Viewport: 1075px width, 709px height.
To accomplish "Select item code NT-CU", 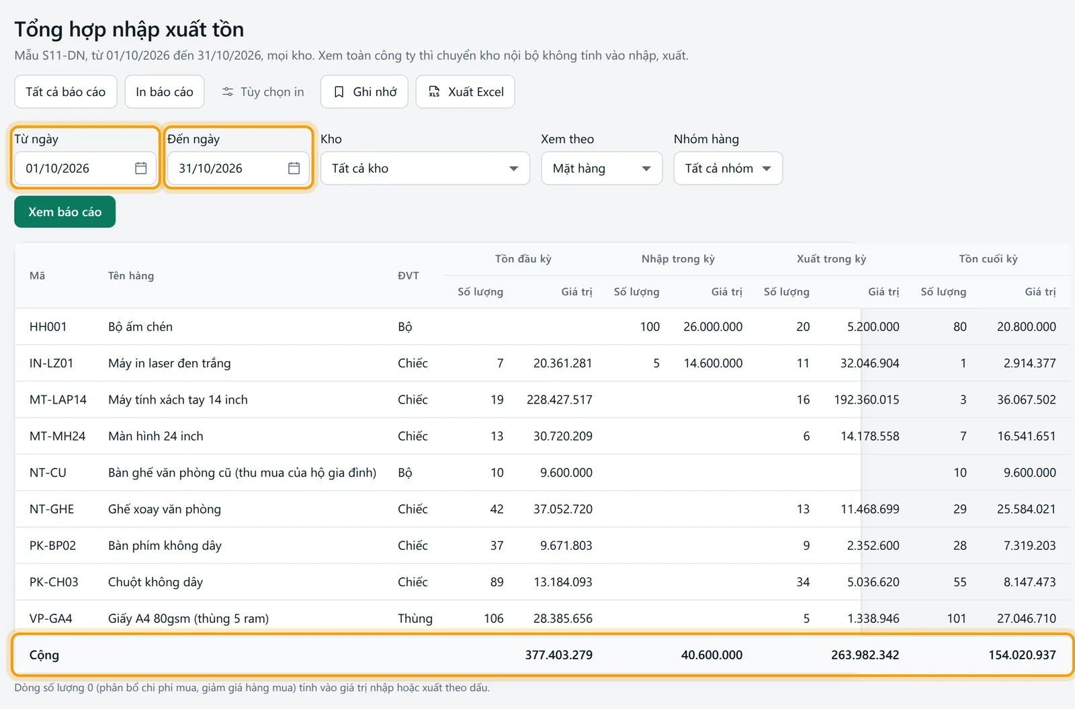I will point(48,473).
